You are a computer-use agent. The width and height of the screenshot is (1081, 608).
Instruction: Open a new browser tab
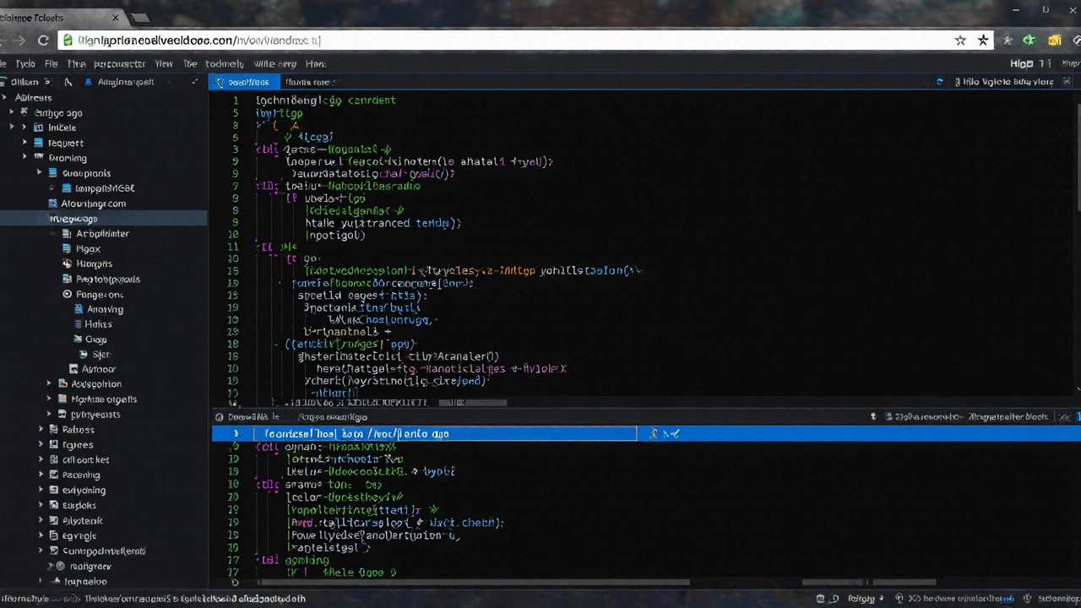point(140,18)
